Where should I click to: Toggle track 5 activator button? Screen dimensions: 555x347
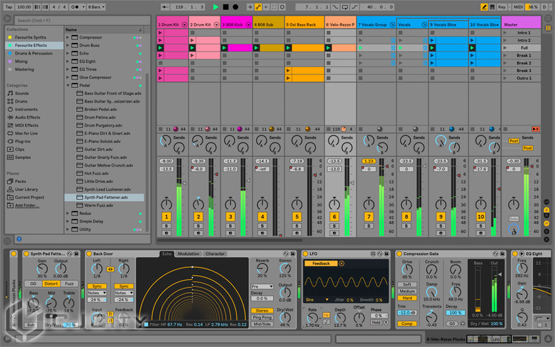[296, 216]
